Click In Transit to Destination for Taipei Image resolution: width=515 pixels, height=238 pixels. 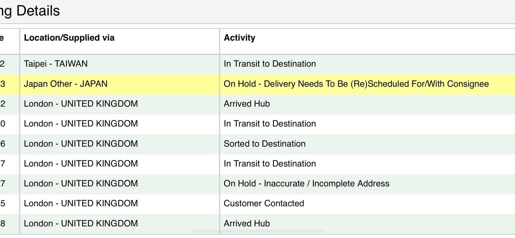click(x=269, y=64)
